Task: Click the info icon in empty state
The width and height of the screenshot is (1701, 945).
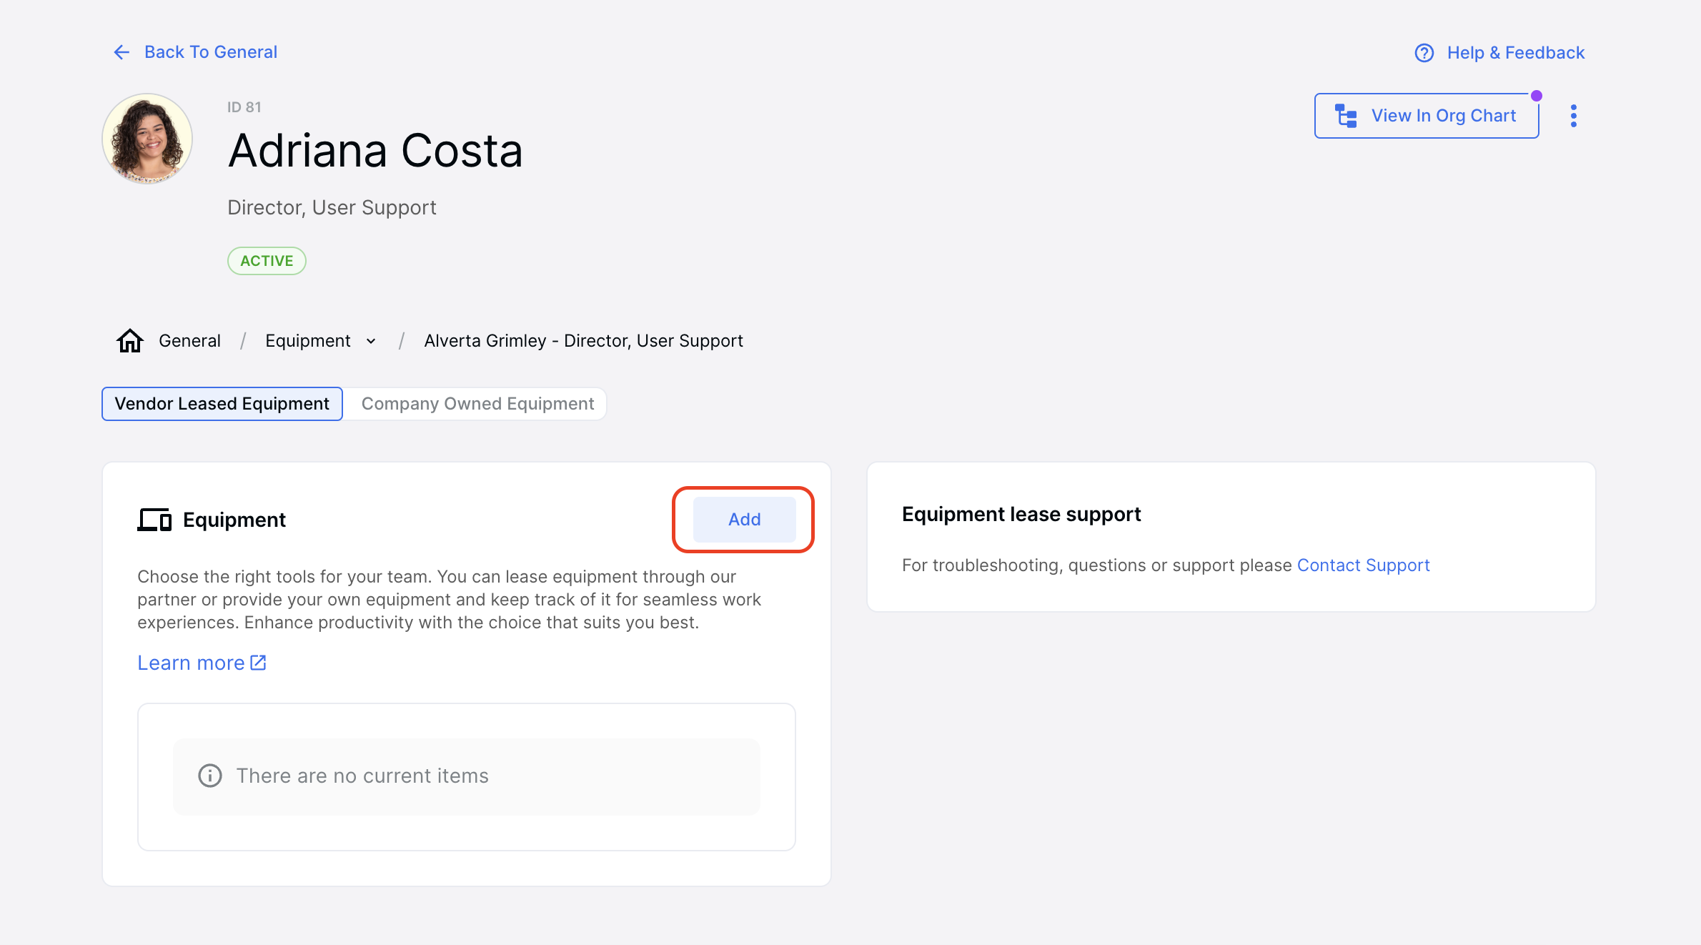Action: point(210,776)
